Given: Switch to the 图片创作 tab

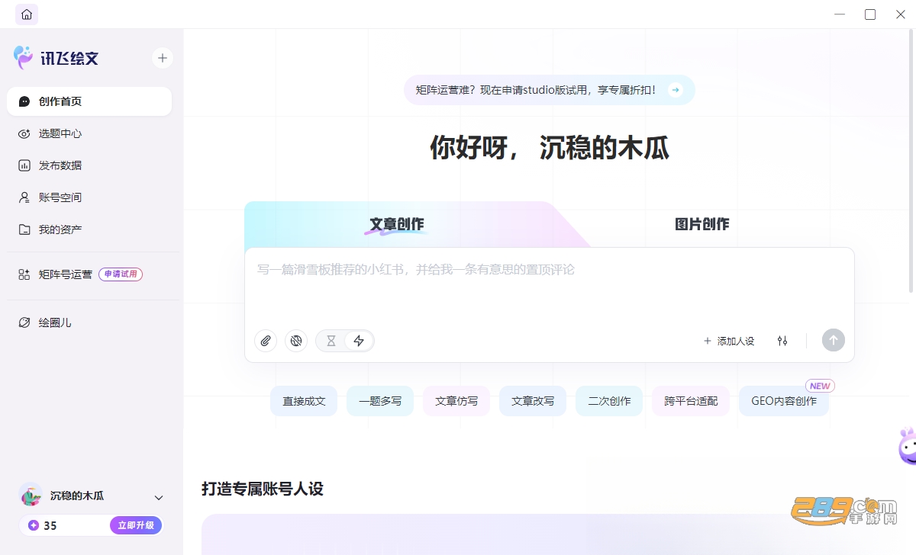Looking at the screenshot, I should (x=702, y=224).
